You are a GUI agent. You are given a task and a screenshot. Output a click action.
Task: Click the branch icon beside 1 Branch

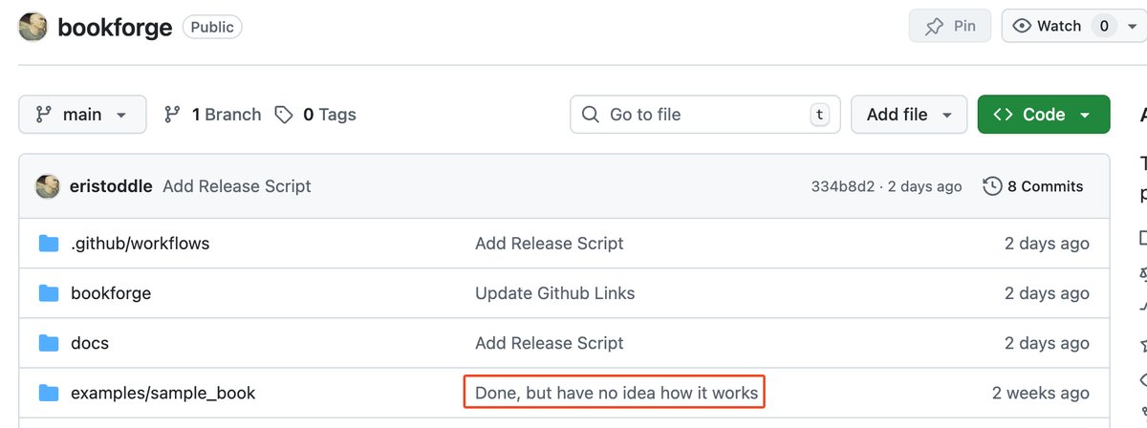[172, 115]
